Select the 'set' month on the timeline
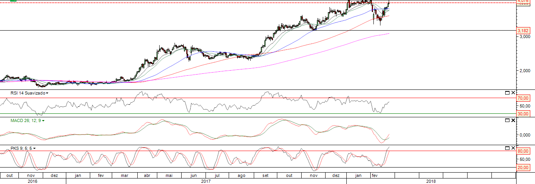 coord(265,175)
